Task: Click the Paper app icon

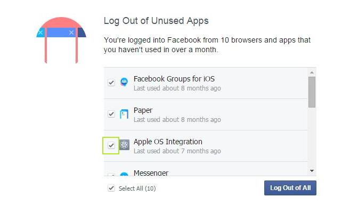Action: [x=124, y=114]
